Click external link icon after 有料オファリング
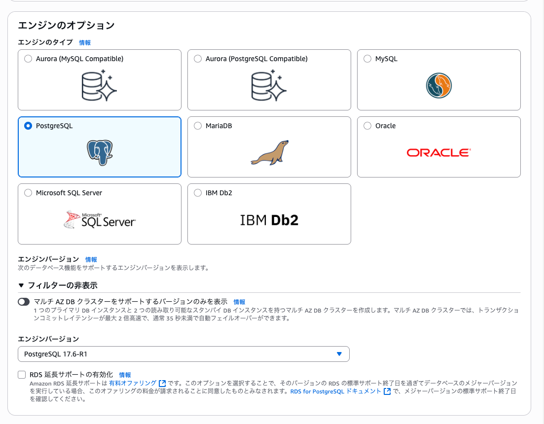 point(162,384)
